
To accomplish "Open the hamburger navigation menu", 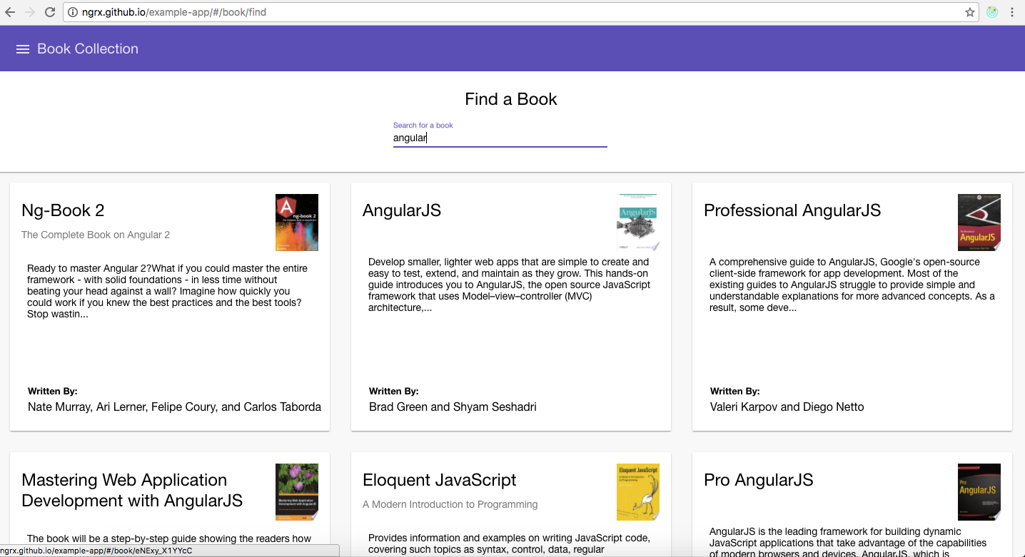I will click(x=23, y=49).
